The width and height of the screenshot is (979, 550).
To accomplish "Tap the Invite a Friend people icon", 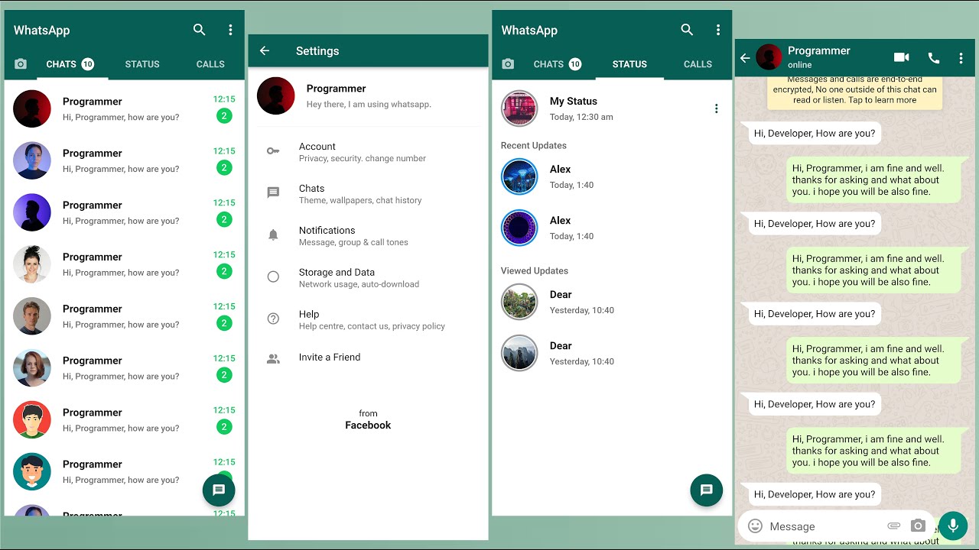I will (x=273, y=358).
